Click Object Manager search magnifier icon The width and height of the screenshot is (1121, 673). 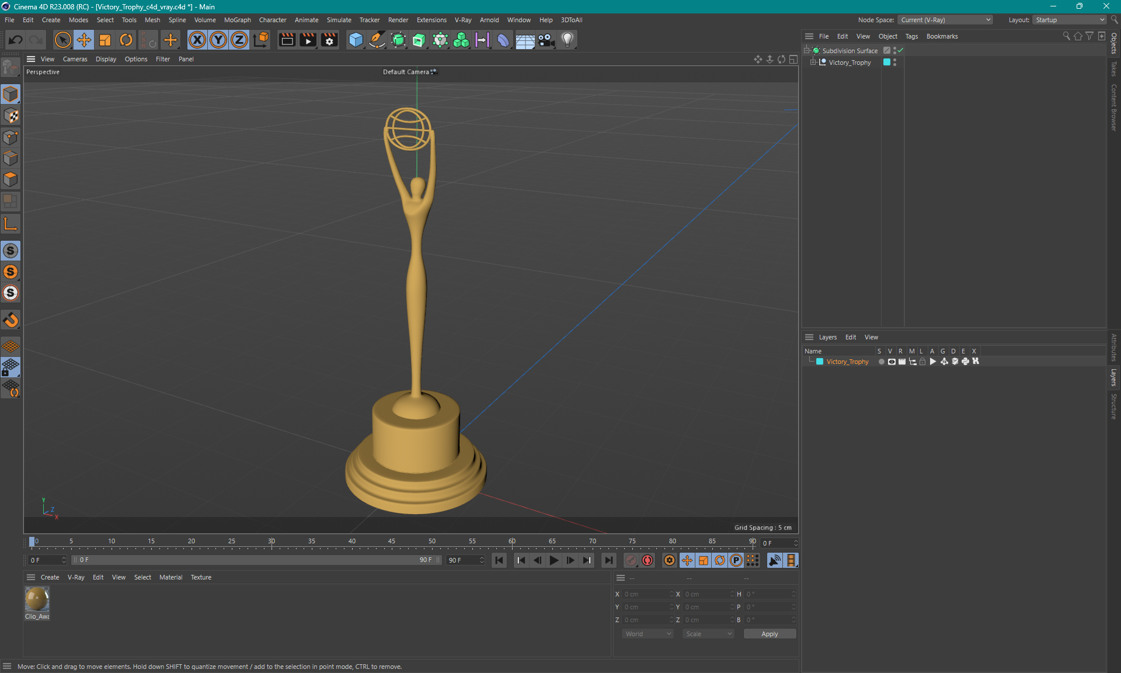pos(1066,36)
